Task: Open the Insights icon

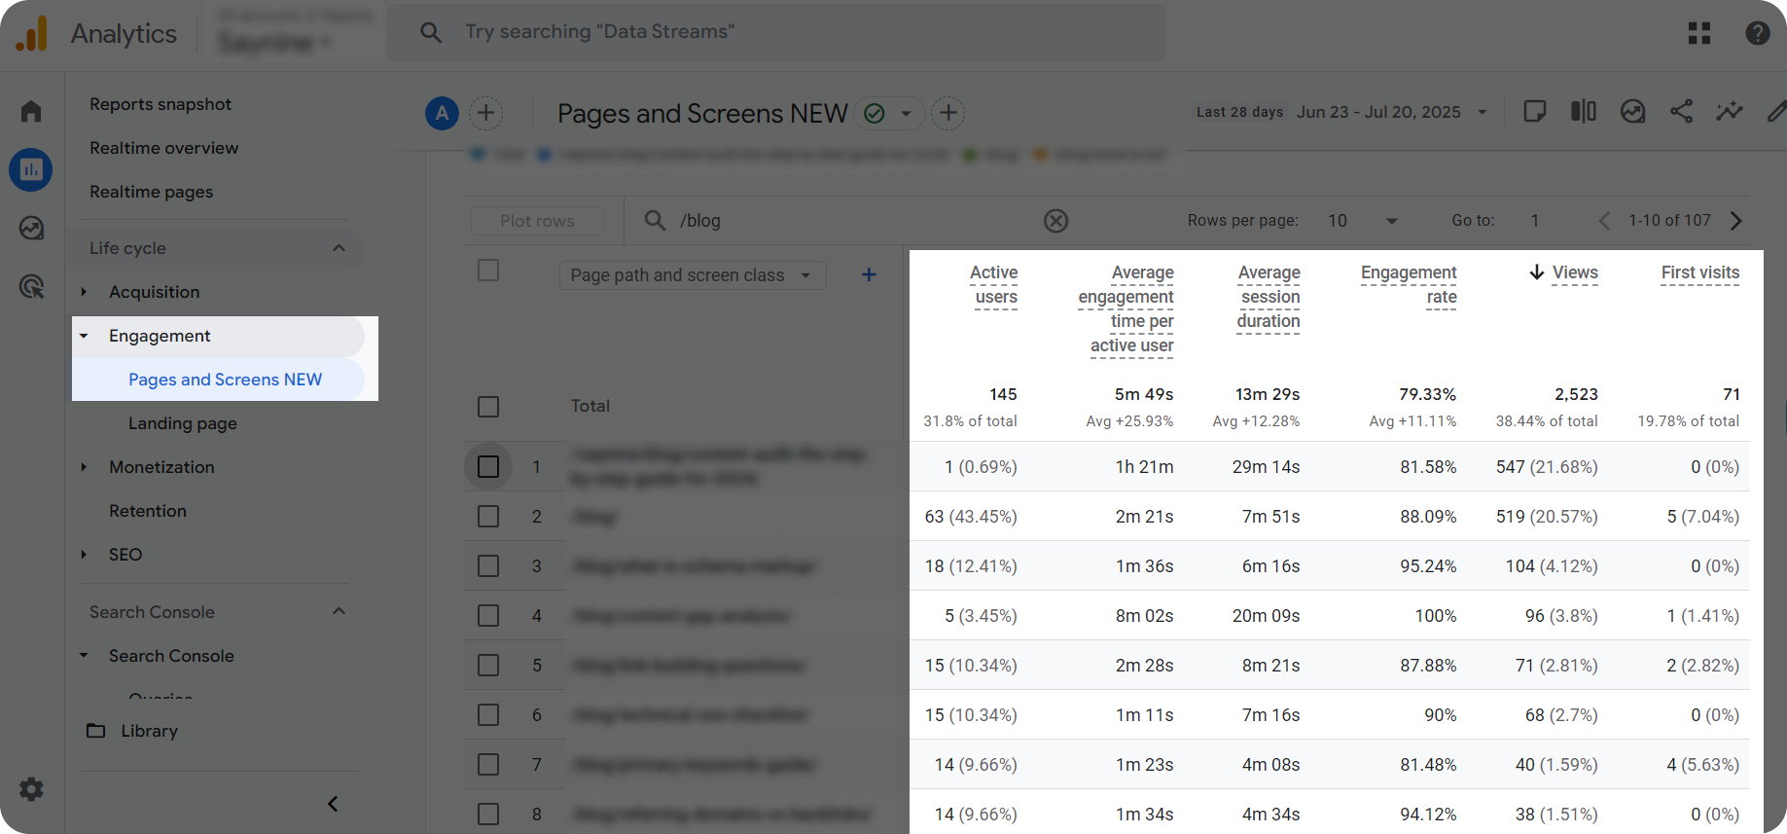Action: [1632, 111]
